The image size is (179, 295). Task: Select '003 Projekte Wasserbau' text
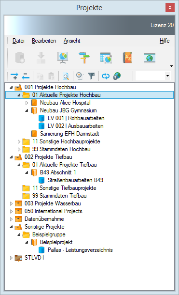coord(53,203)
